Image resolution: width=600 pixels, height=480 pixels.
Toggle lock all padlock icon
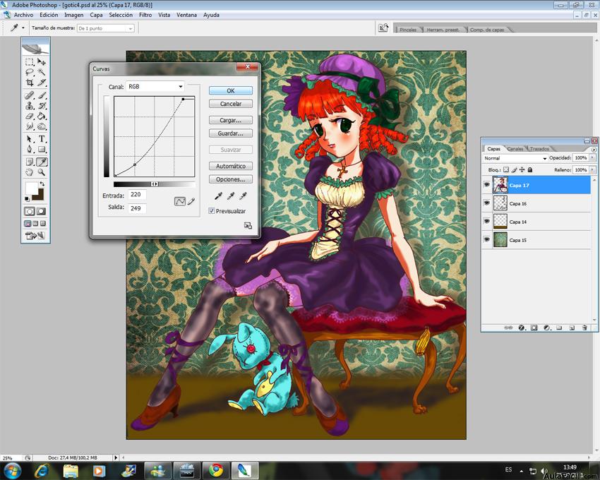tap(530, 169)
